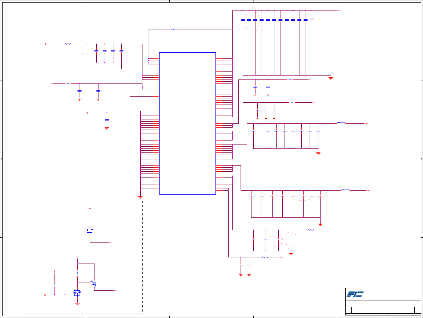The height and width of the screenshot is (318, 423).
Task: Click the ground of the four-capacitor bank
Action: coord(291,254)
